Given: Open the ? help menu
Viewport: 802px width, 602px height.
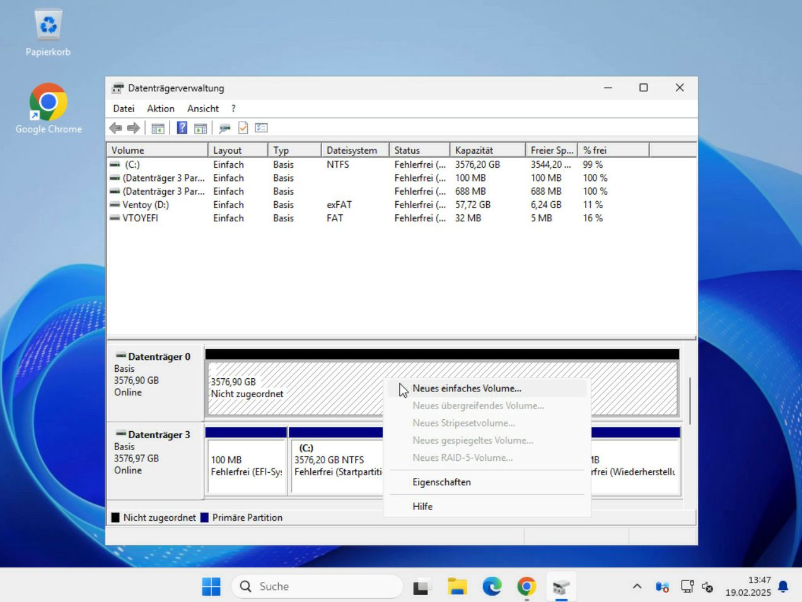Looking at the screenshot, I should [x=233, y=108].
